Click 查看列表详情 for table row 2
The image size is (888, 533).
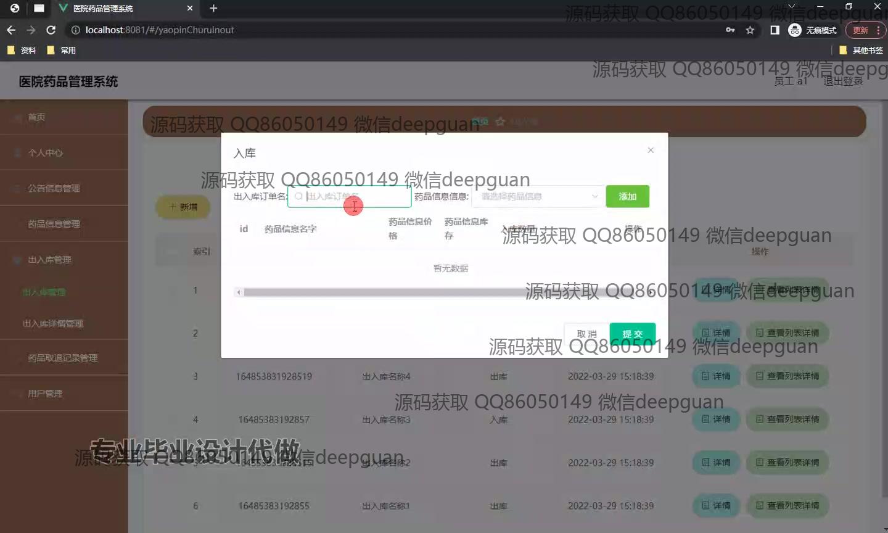point(787,333)
